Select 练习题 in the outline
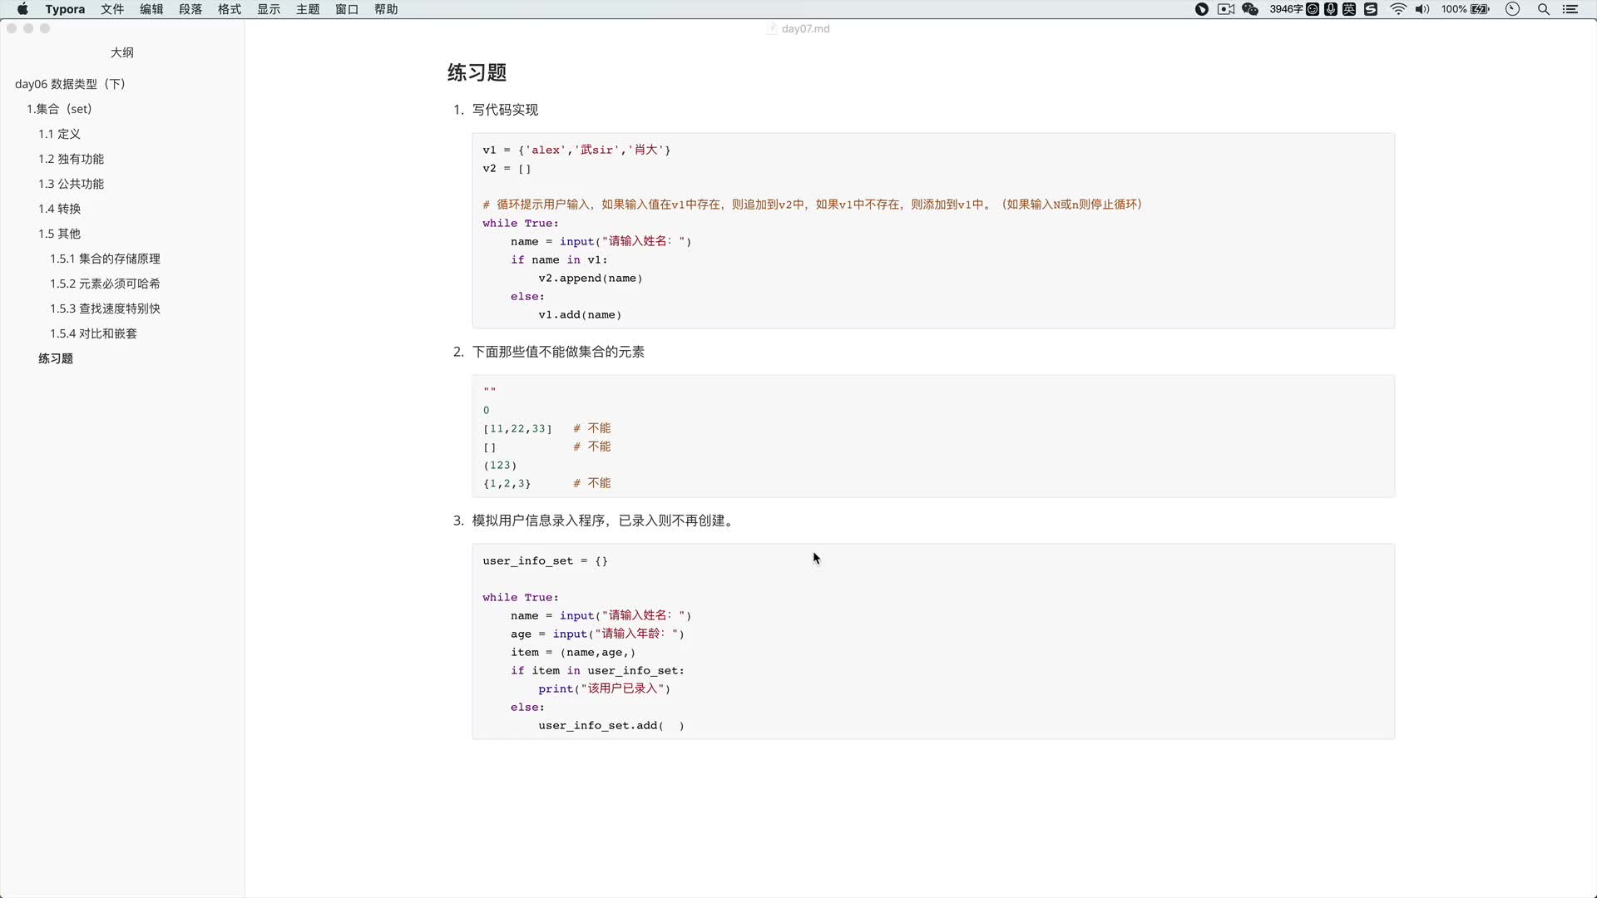 pos(56,358)
